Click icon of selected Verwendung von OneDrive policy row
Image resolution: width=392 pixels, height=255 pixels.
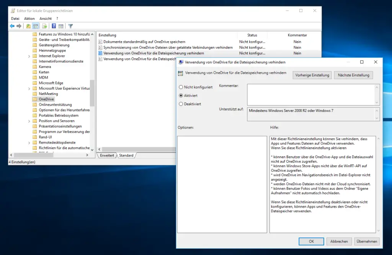tap(100, 53)
